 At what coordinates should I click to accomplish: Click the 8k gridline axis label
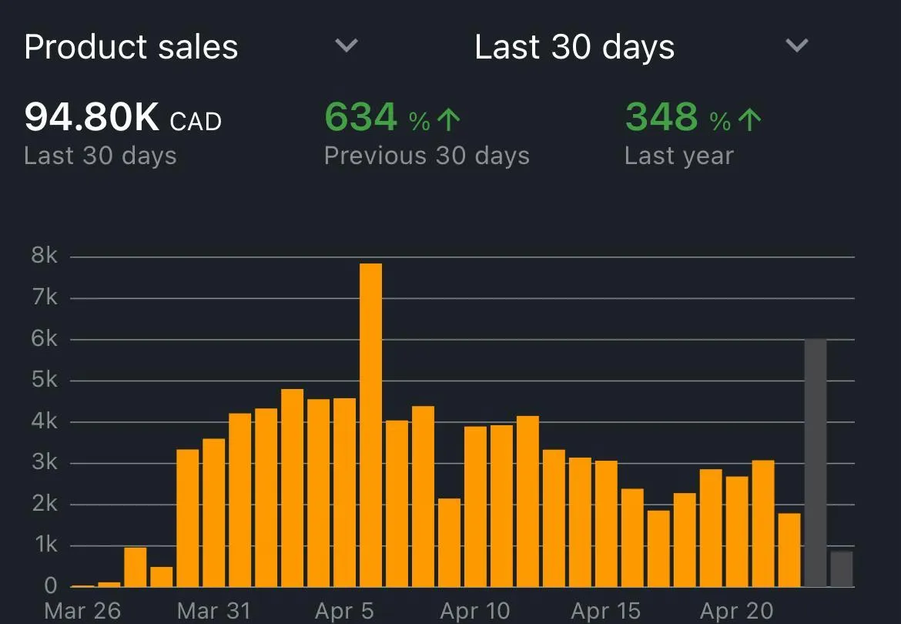tap(45, 255)
